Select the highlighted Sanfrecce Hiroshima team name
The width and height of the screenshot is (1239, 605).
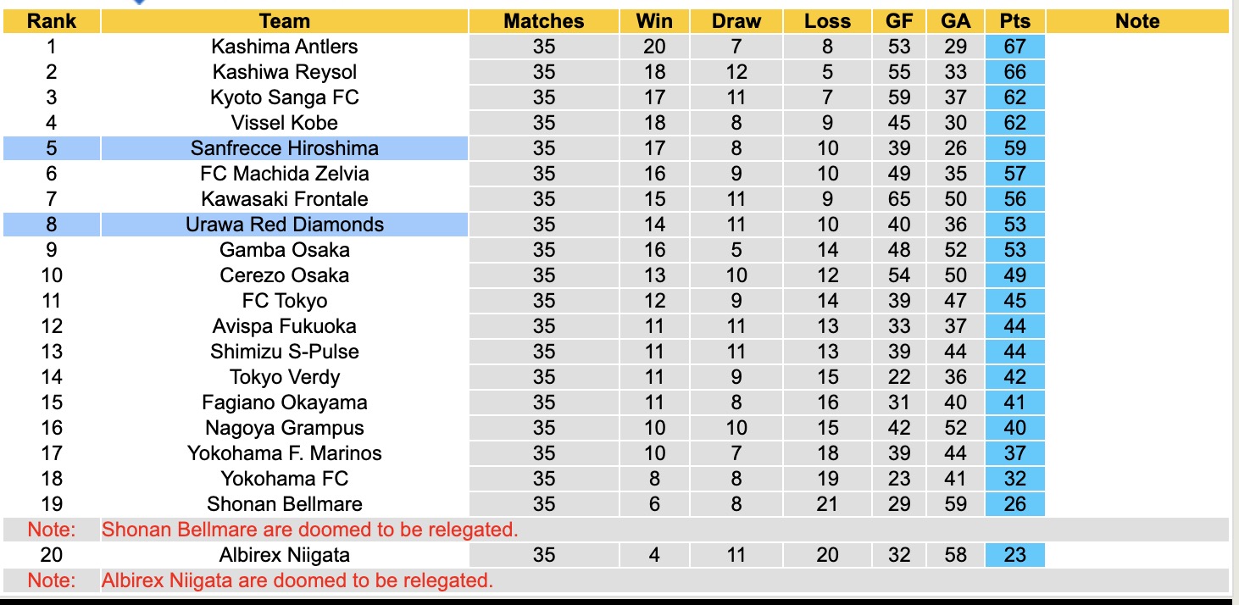pos(285,148)
